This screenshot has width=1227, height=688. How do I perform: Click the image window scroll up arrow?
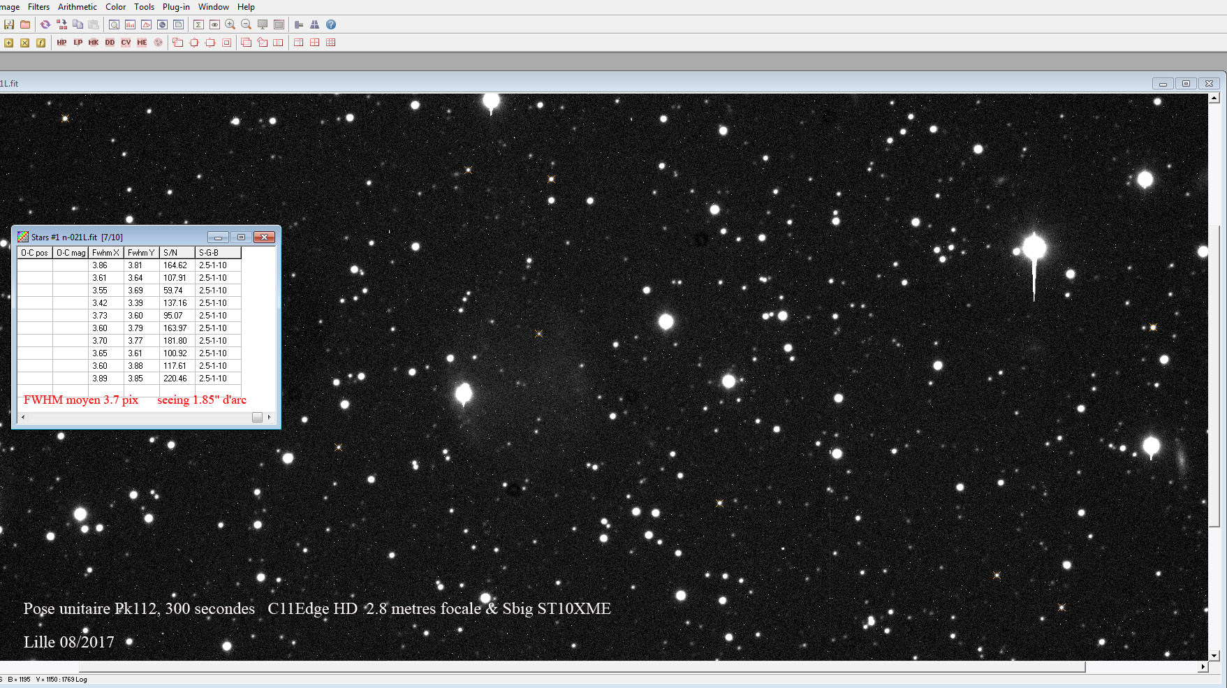[1214, 98]
